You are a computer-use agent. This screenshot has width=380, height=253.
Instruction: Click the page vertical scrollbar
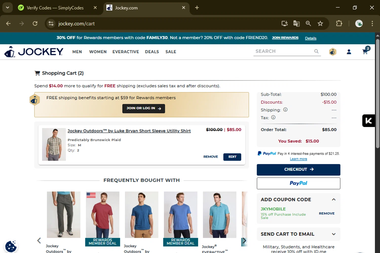click(x=377, y=94)
